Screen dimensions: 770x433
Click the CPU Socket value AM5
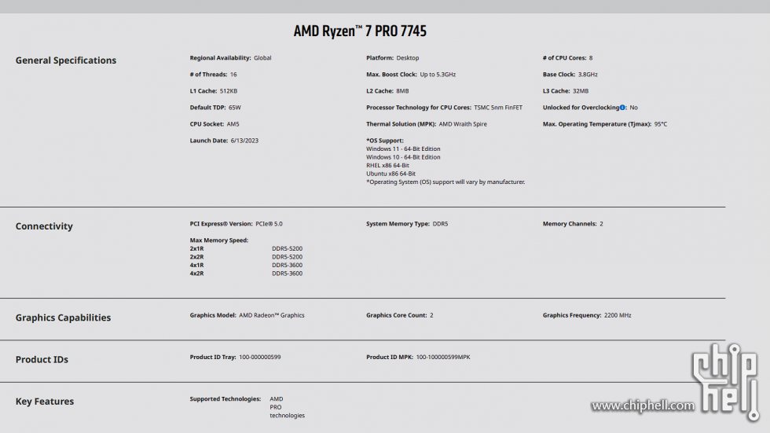pos(233,124)
